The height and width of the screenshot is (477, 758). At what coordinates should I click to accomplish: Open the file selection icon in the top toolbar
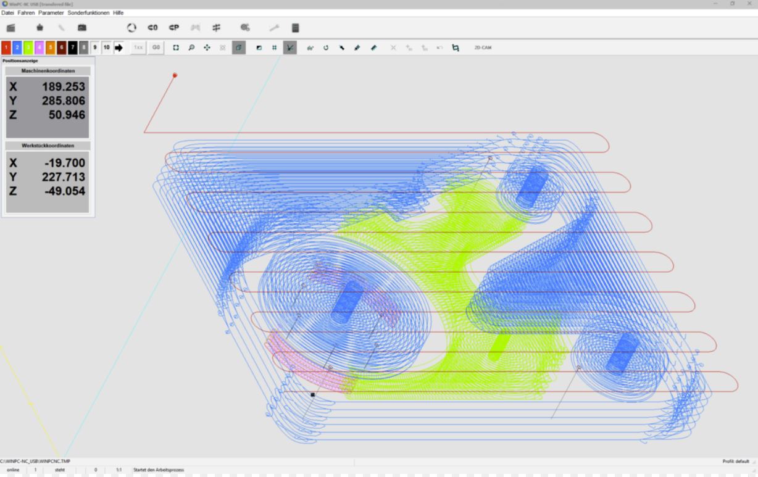coord(10,27)
